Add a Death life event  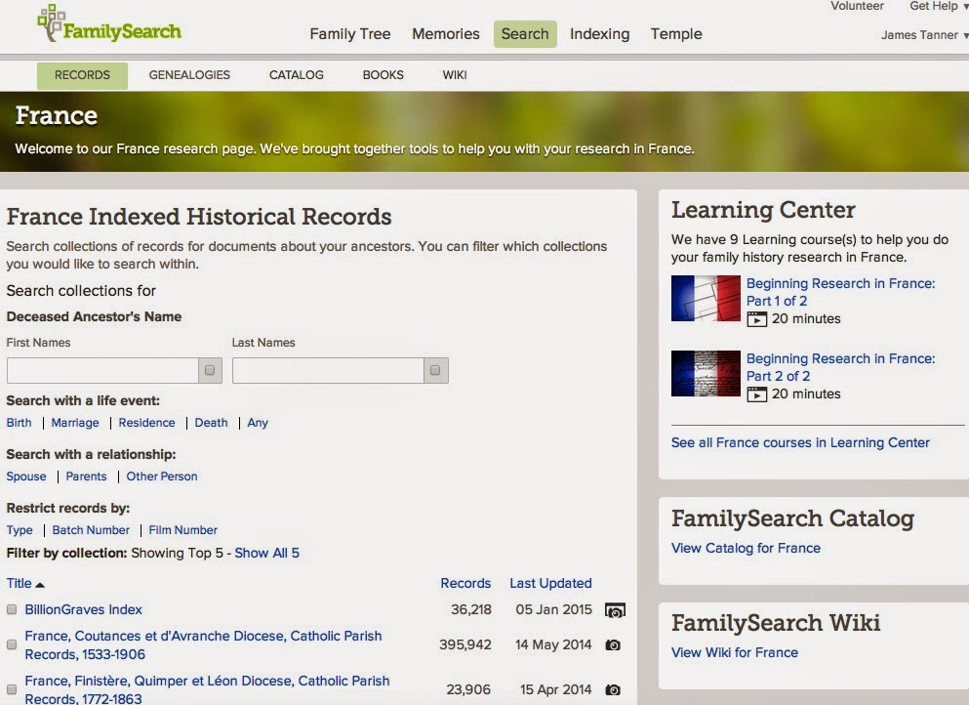(x=211, y=423)
